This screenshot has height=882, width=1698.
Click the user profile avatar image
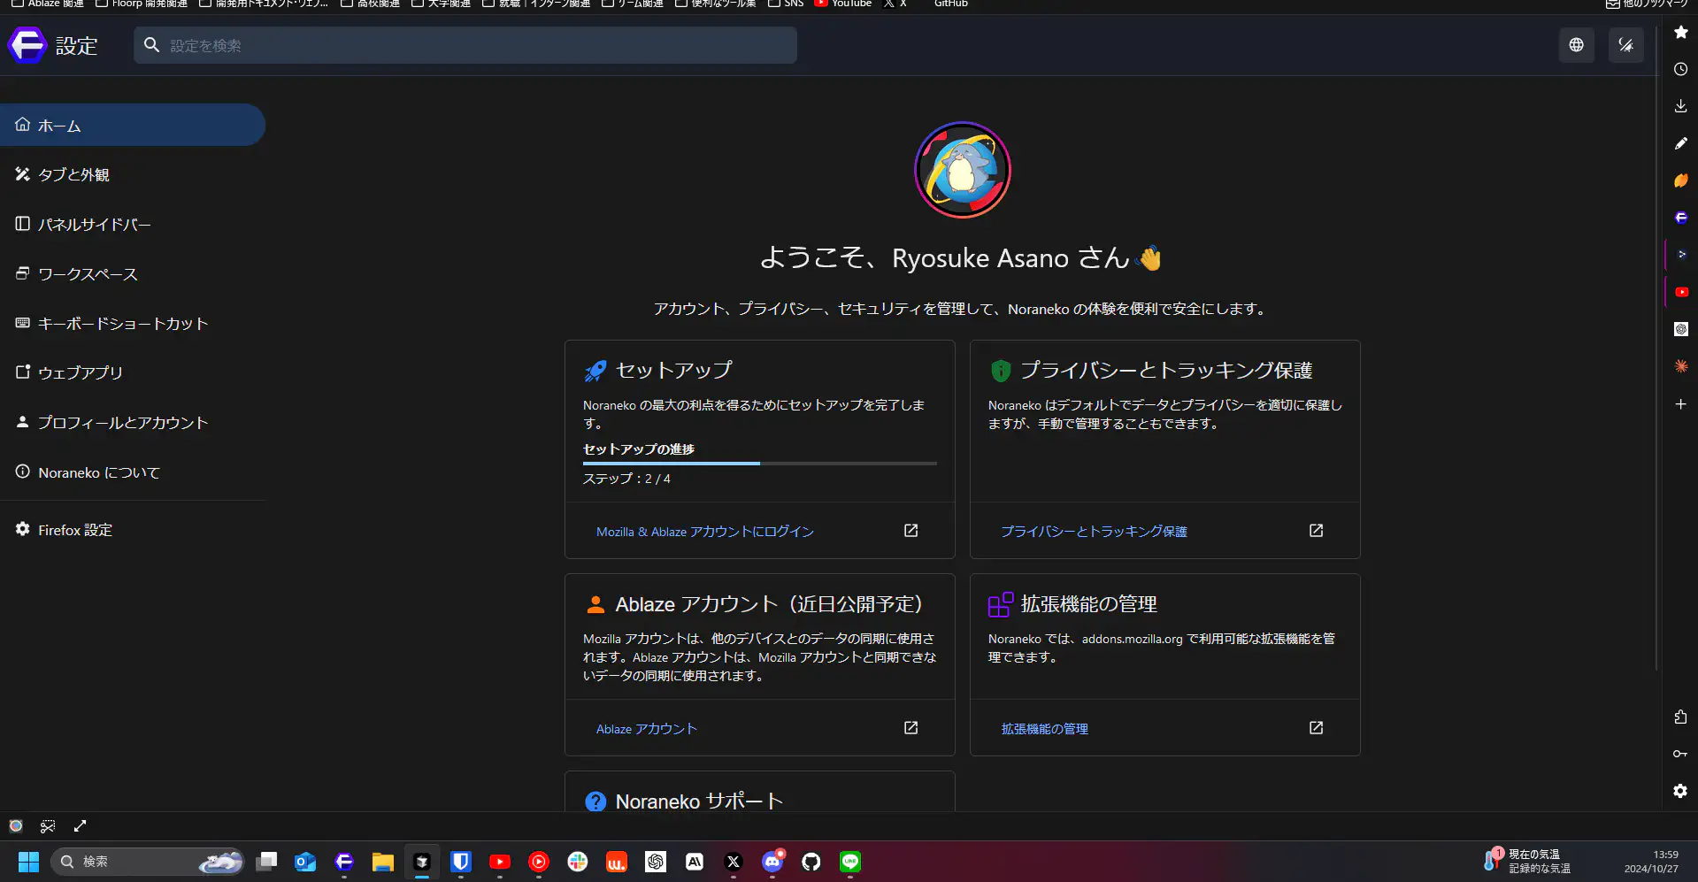click(x=962, y=170)
